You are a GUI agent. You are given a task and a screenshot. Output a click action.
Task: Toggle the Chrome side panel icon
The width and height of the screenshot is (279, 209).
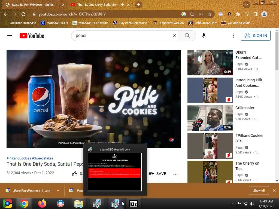256,14
